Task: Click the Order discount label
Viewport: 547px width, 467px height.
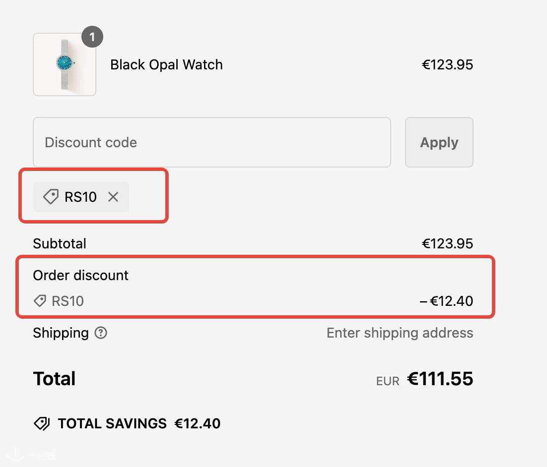Action: tap(80, 275)
